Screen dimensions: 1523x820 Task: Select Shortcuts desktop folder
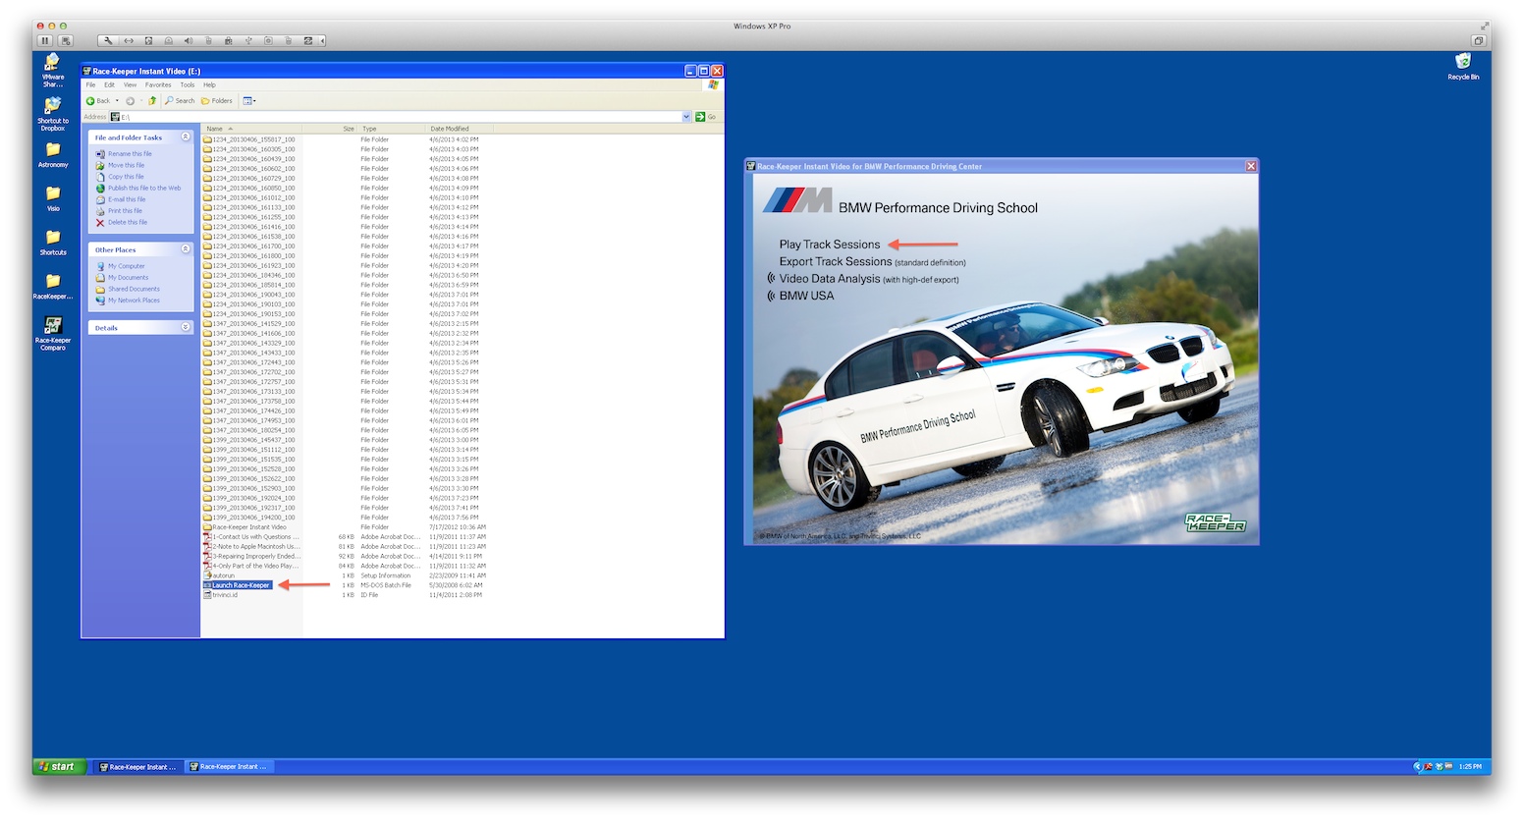click(53, 243)
